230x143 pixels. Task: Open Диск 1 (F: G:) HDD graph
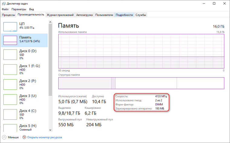[x=10, y=70]
